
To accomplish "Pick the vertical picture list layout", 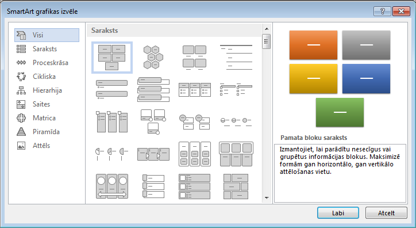I will click(x=194, y=187).
